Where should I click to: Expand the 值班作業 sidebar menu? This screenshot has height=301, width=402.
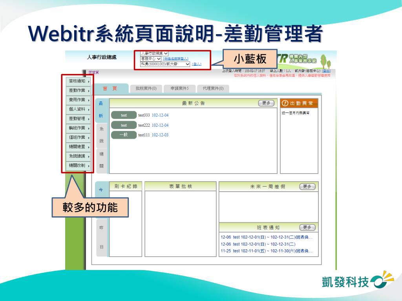[78, 138]
